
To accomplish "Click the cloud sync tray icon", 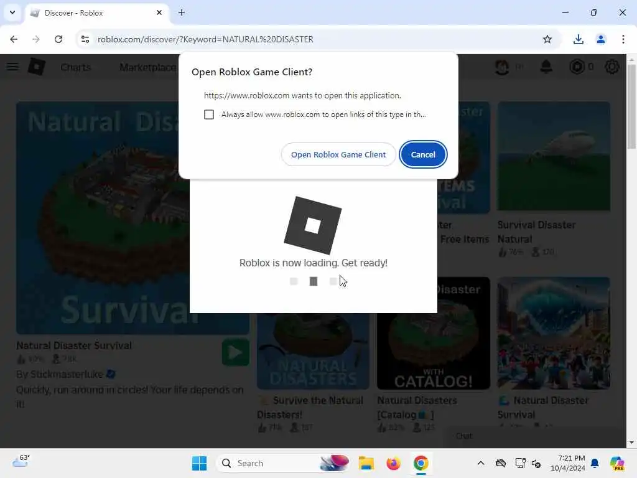I will coord(501,463).
